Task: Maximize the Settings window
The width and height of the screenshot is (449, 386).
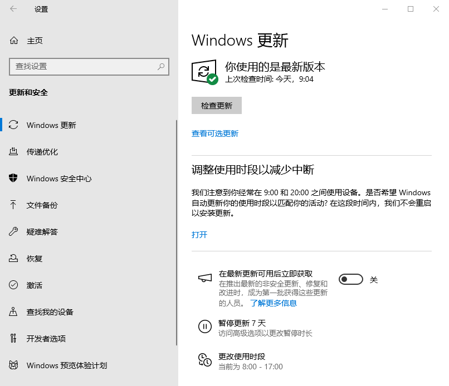Action: click(x=411, y=9)
